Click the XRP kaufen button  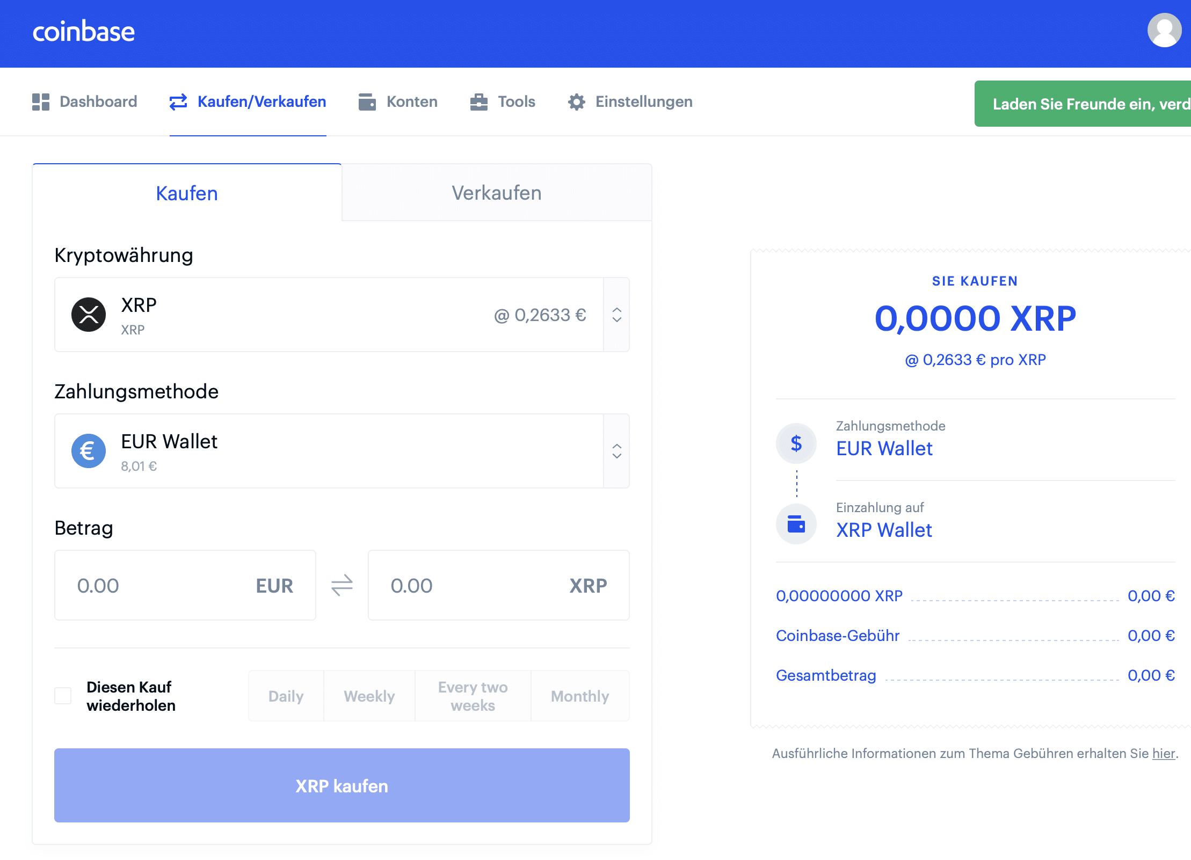[342, 785]
